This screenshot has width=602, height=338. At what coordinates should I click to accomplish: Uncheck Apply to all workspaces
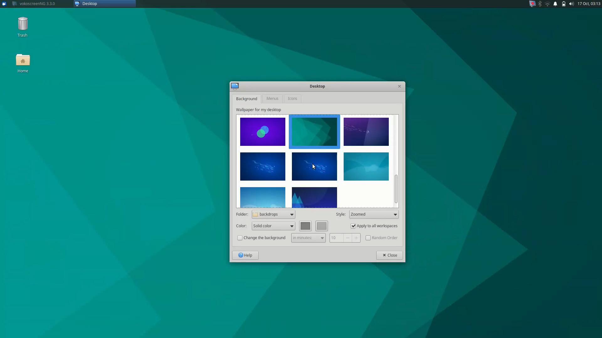pos(354,226)
